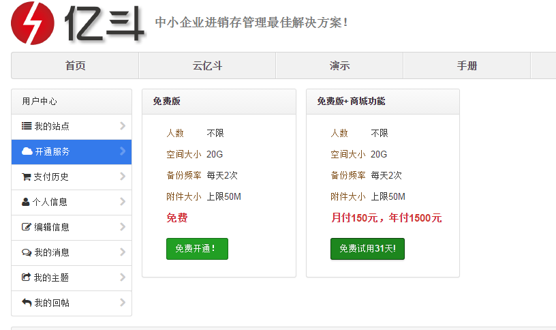Click the chevron on the 支付历史 row

(123, 176)
